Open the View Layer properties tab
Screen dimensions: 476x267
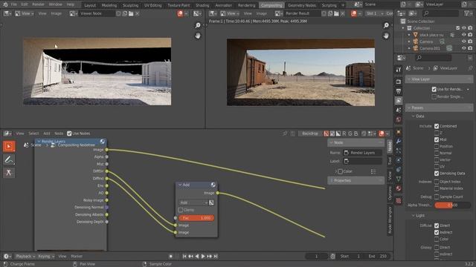[x=399, y=101]
